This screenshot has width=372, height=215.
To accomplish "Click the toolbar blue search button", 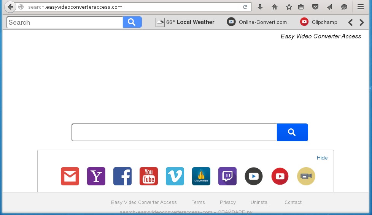I will point(132,22).
